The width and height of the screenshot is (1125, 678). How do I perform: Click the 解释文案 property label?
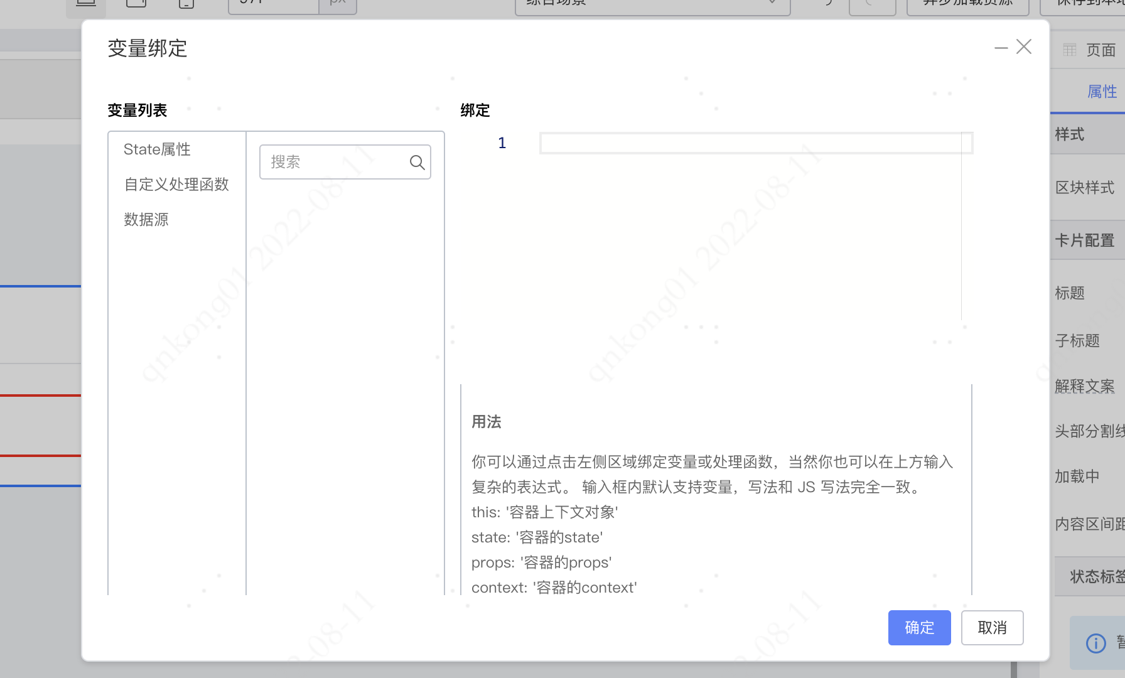coord(1085,386)
